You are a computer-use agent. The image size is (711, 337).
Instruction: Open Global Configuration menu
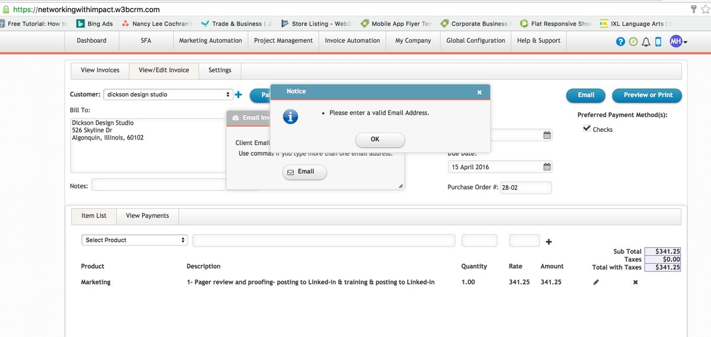coord(476,41)
